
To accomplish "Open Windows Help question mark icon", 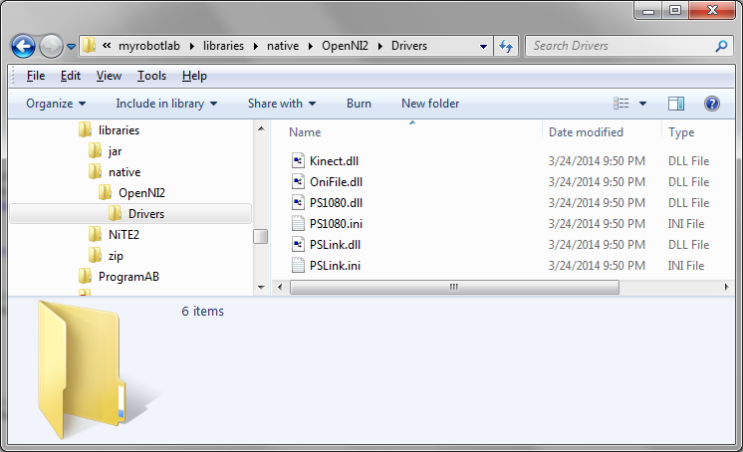I will coord(712,104).
